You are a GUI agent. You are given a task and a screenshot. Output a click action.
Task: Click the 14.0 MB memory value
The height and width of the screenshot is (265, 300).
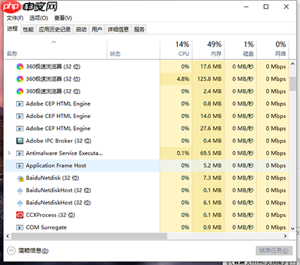(x=211, y=116)
